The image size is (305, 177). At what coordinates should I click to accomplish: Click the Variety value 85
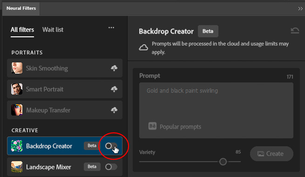point(238,152)
